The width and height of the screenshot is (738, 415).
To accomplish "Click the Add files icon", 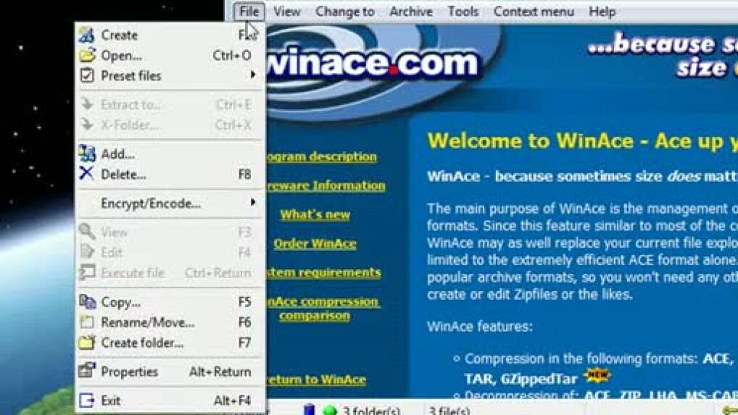I will click(x=87, y=154).
